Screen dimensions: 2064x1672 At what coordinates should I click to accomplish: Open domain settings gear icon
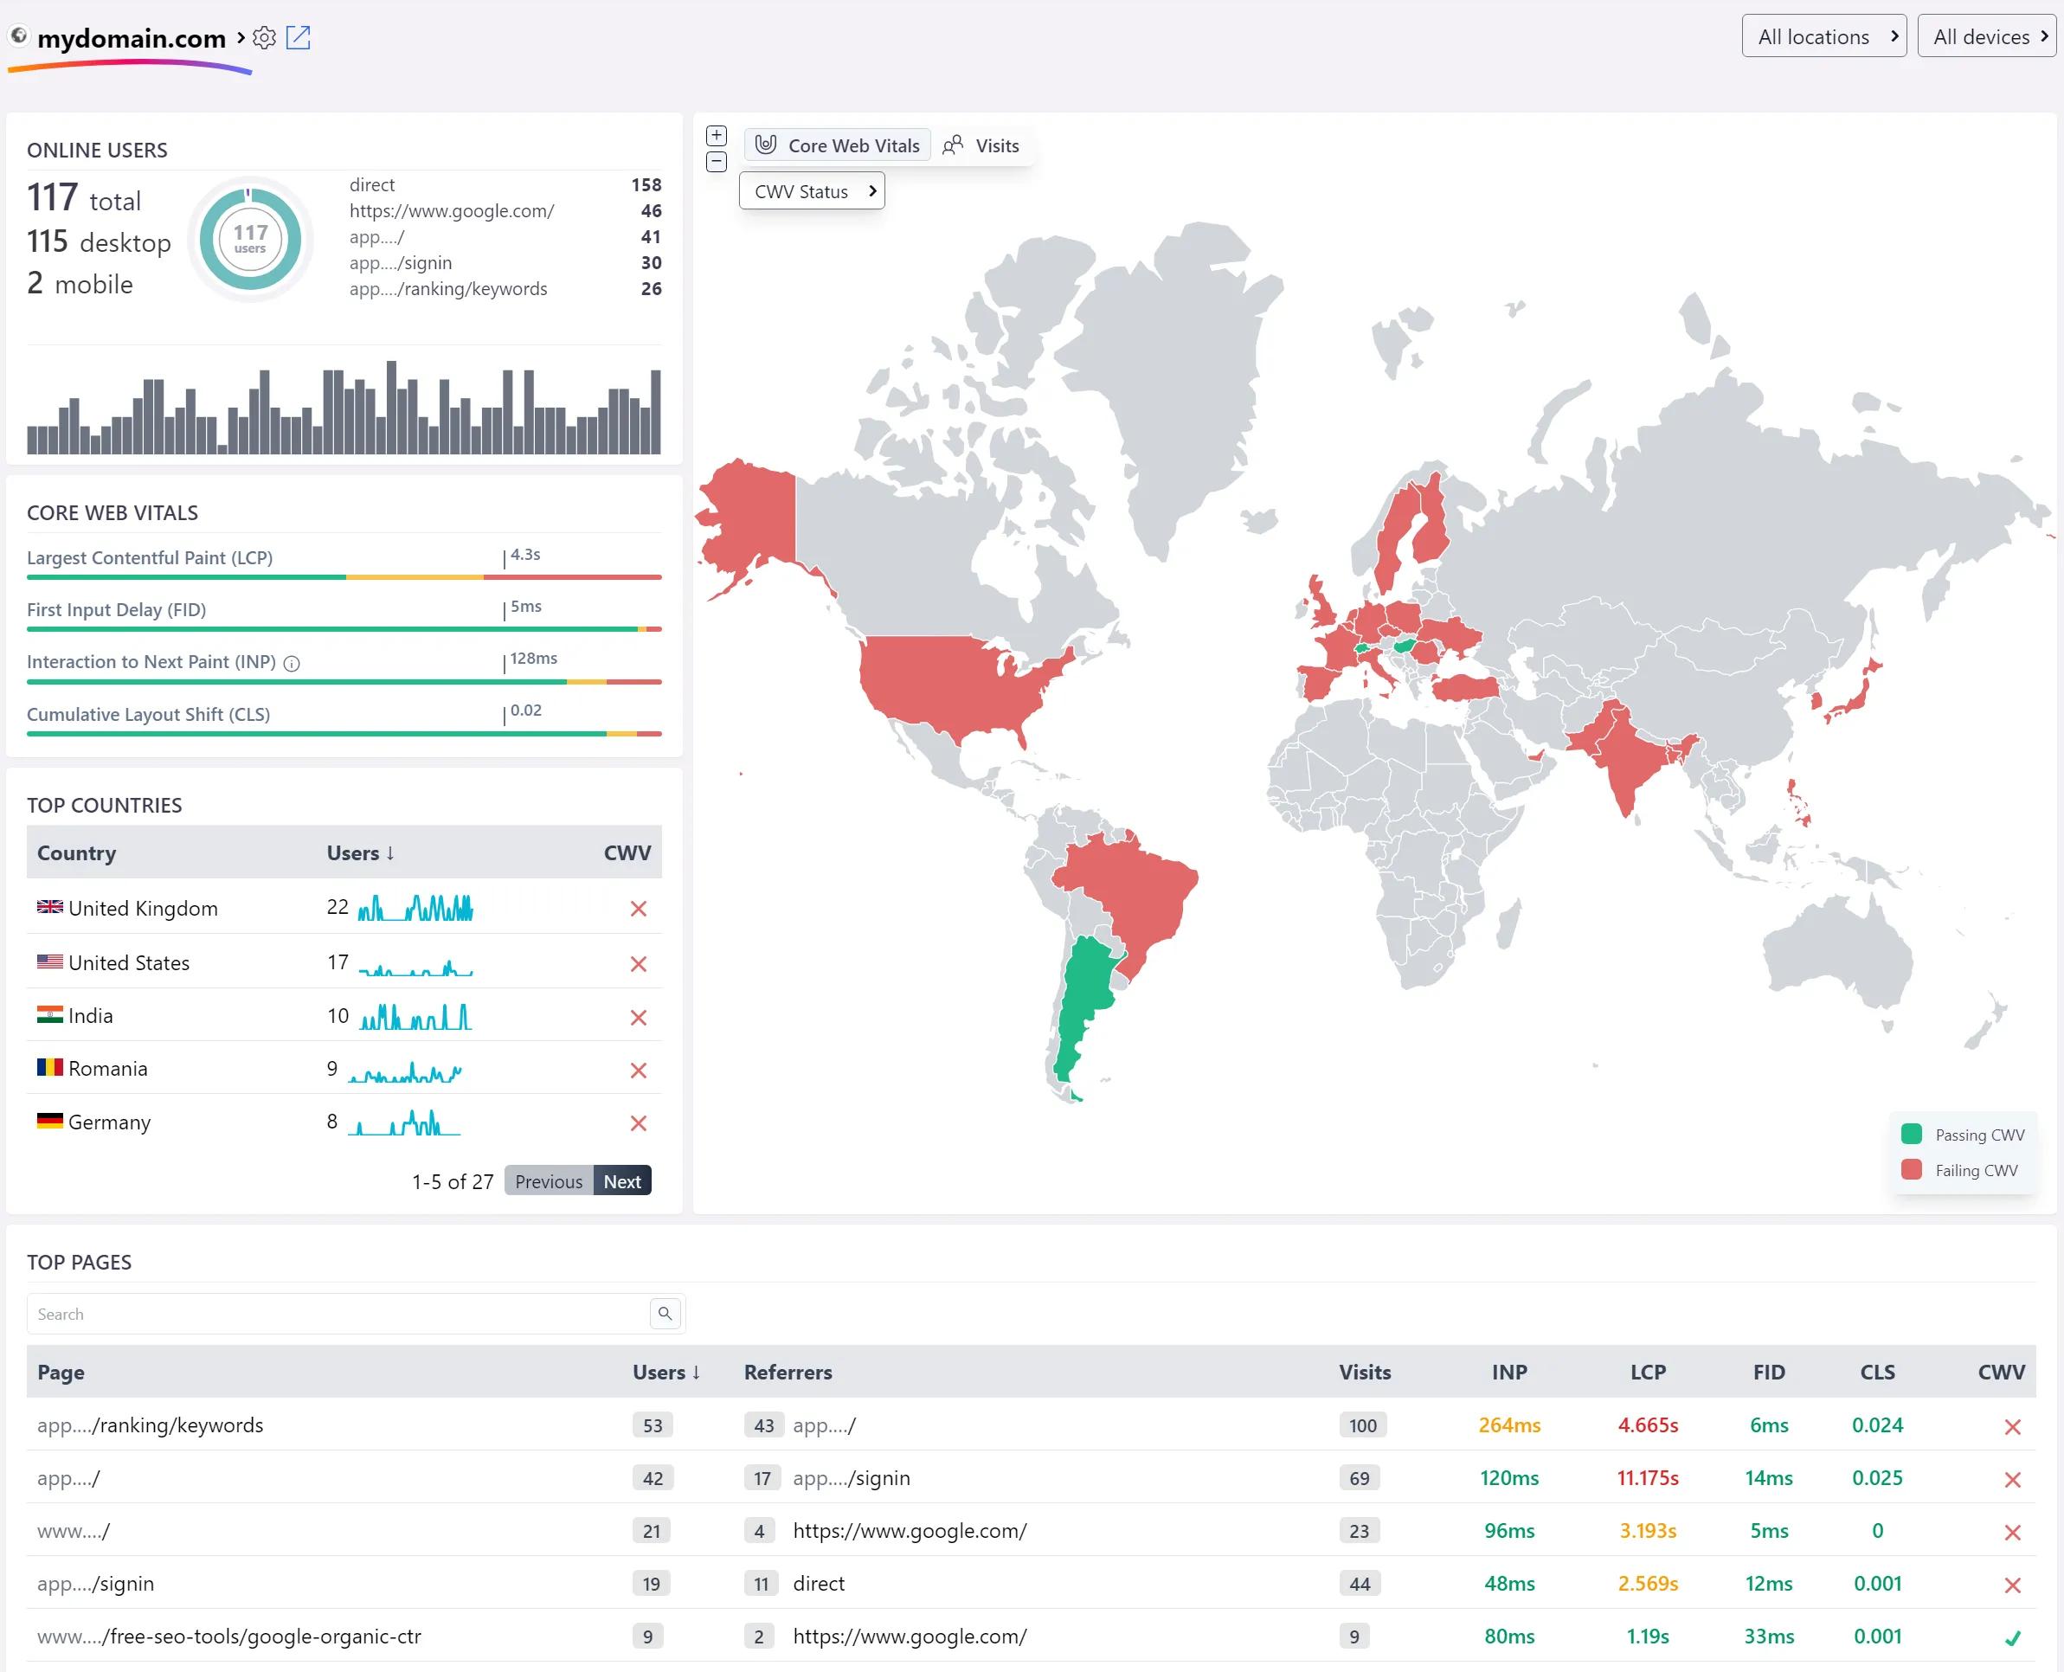264,37
